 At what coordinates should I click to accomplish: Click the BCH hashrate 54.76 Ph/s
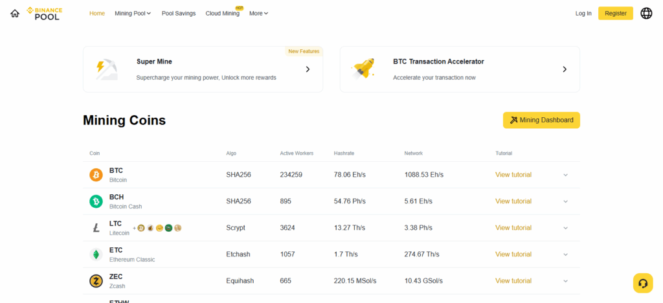tap(350, 201)
